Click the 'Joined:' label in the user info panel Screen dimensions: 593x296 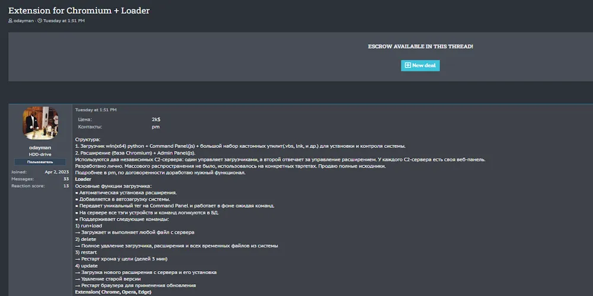(19, 172)
